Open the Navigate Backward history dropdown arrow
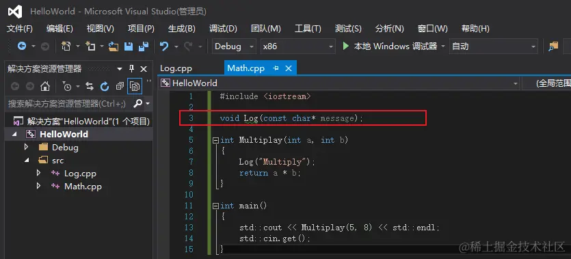571x259 pixels. pyautogui.click(x=33, y=46)
